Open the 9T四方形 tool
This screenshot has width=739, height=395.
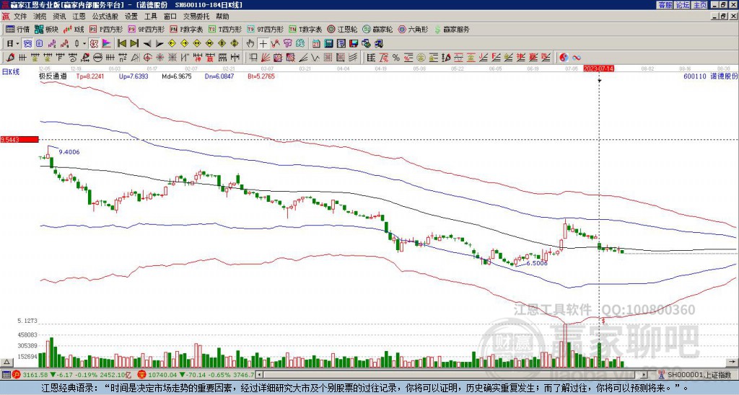265,29
